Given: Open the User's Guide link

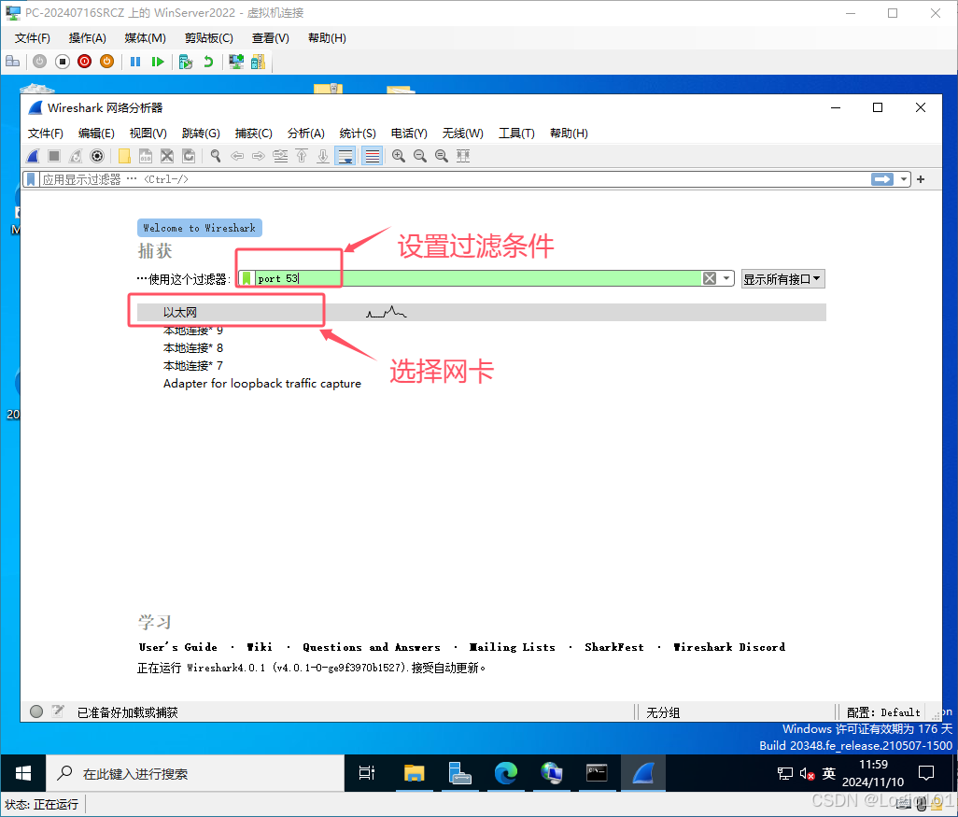Looking at the screenshot, I should click(x=177, y=646).
